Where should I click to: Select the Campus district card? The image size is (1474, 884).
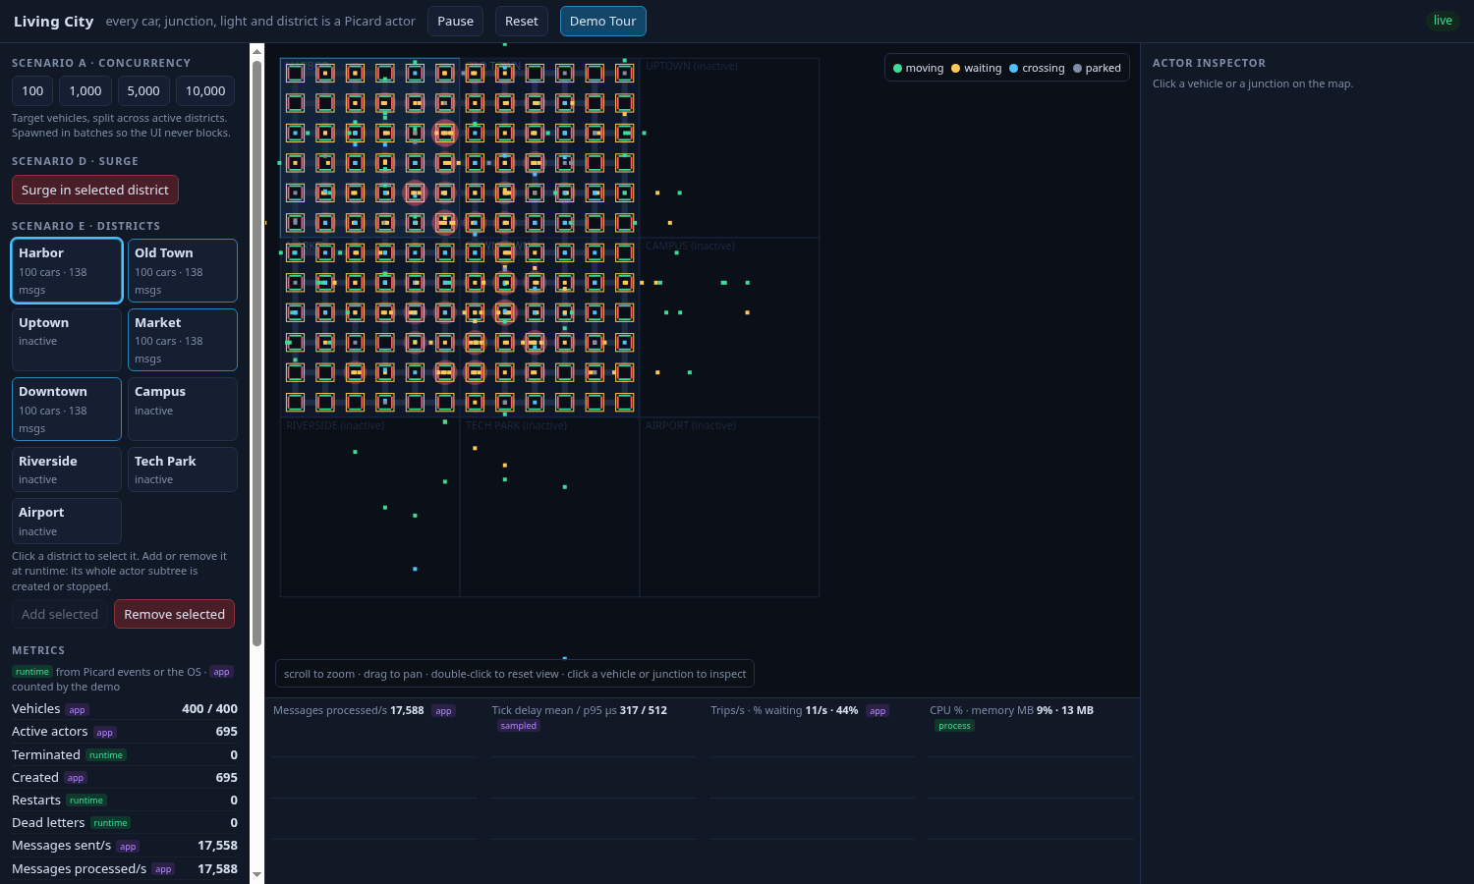click(x=183, y=409)
